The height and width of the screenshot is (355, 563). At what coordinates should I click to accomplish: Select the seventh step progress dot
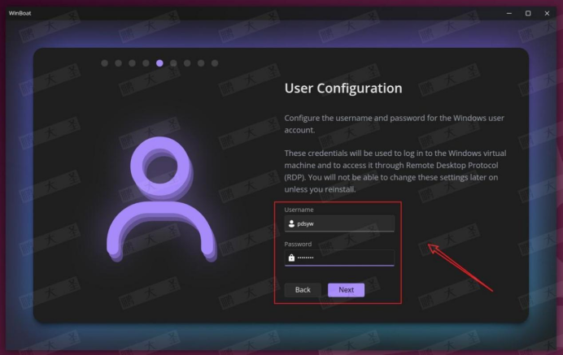[x=187, y=63]
